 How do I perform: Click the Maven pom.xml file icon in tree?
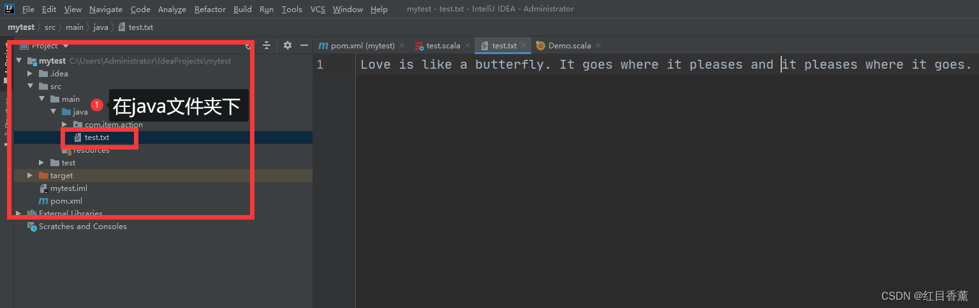point(43,201)
